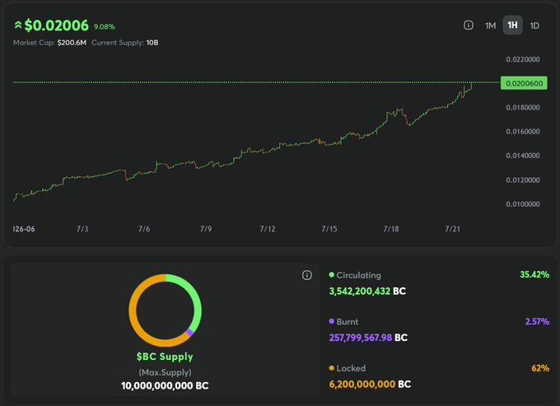The image size is (560, 406).
Task: Switch chart to 1D interval
Action: [534, 26]
